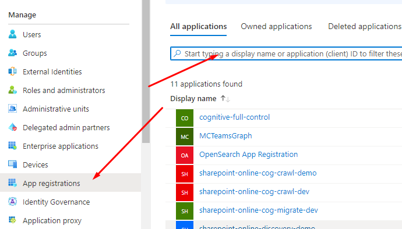Screen dimensions: 402x229
Task: Click the App registrations icon
Action: [12, 183]
